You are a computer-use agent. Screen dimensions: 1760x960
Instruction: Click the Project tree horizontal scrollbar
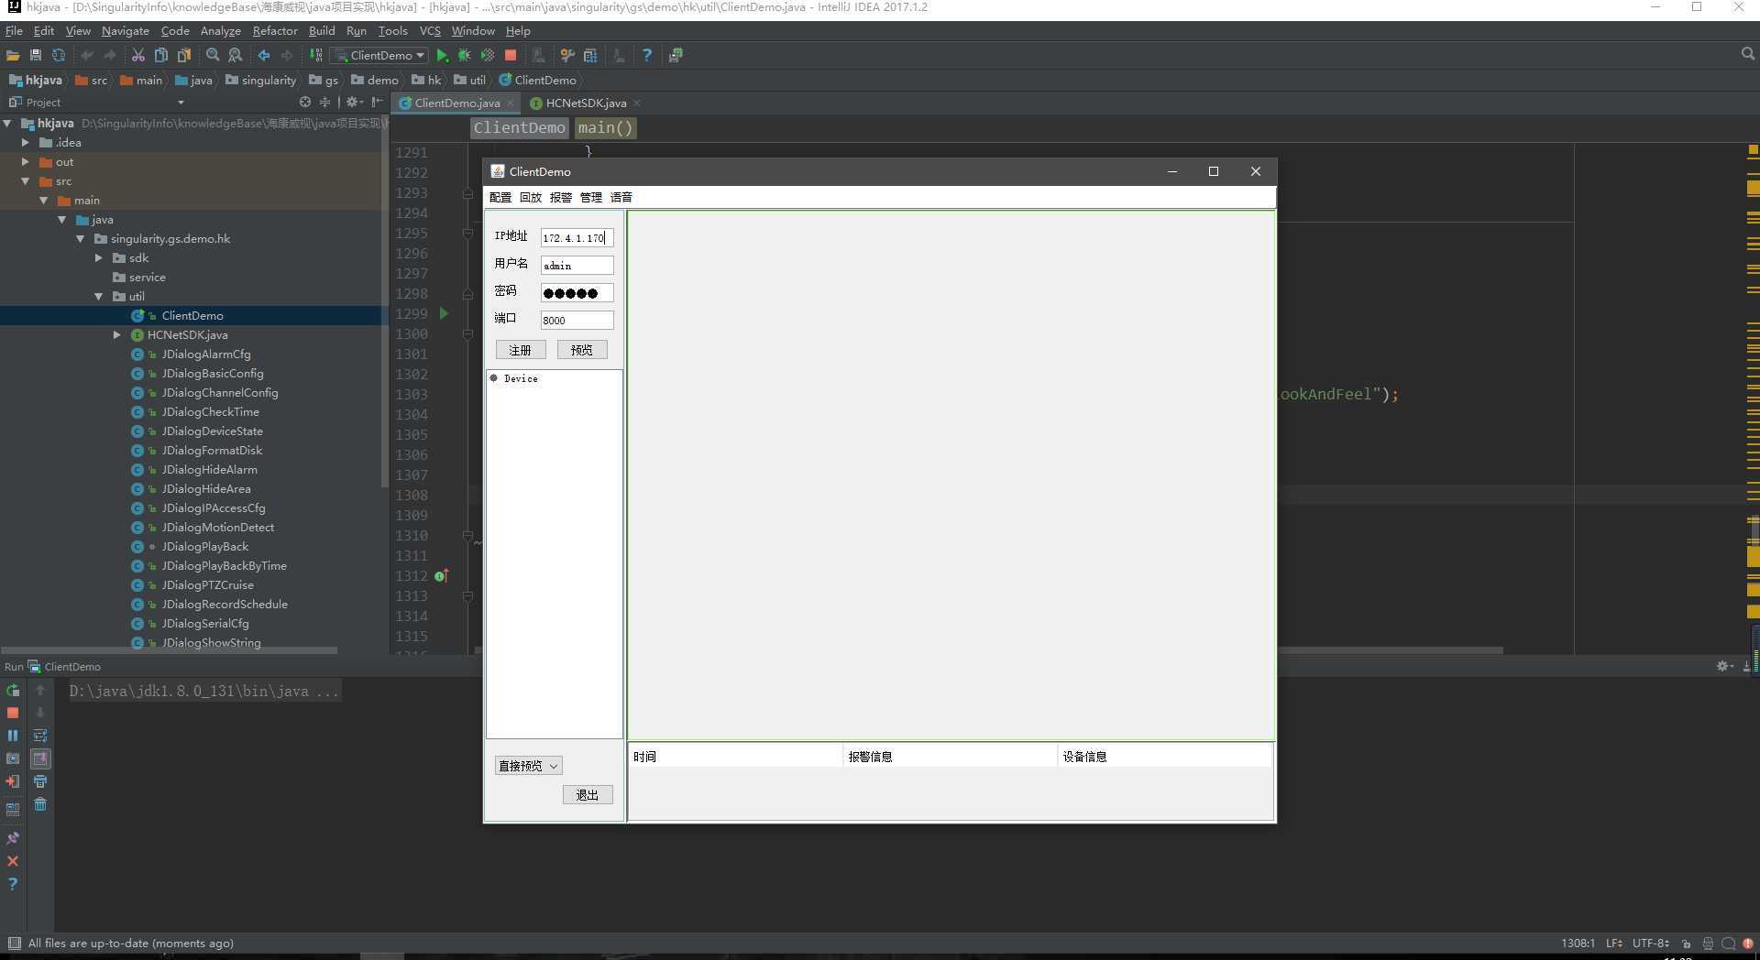coord(170,650)
